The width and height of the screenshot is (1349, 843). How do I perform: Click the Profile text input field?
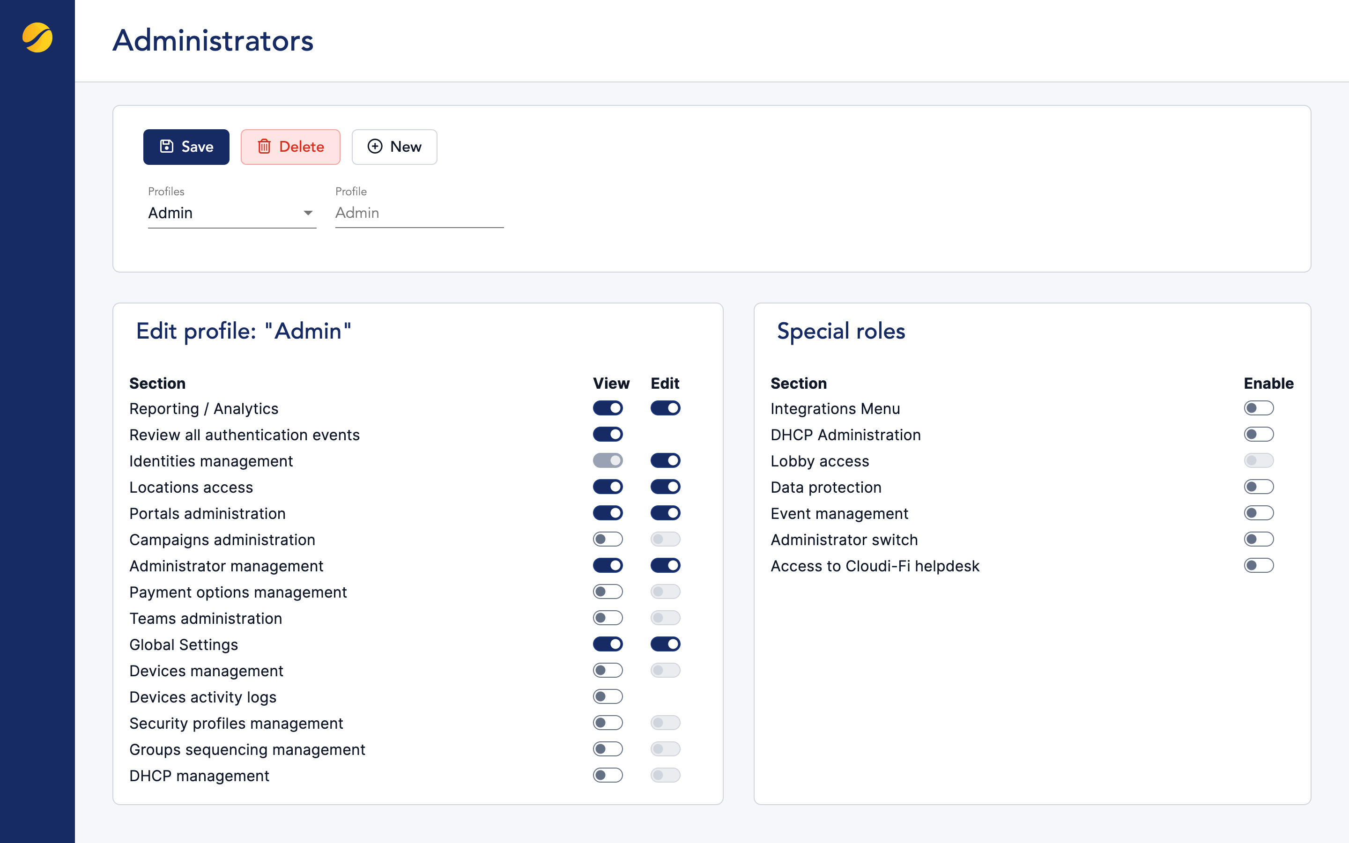pyautogui.click(x=419, y=213)
